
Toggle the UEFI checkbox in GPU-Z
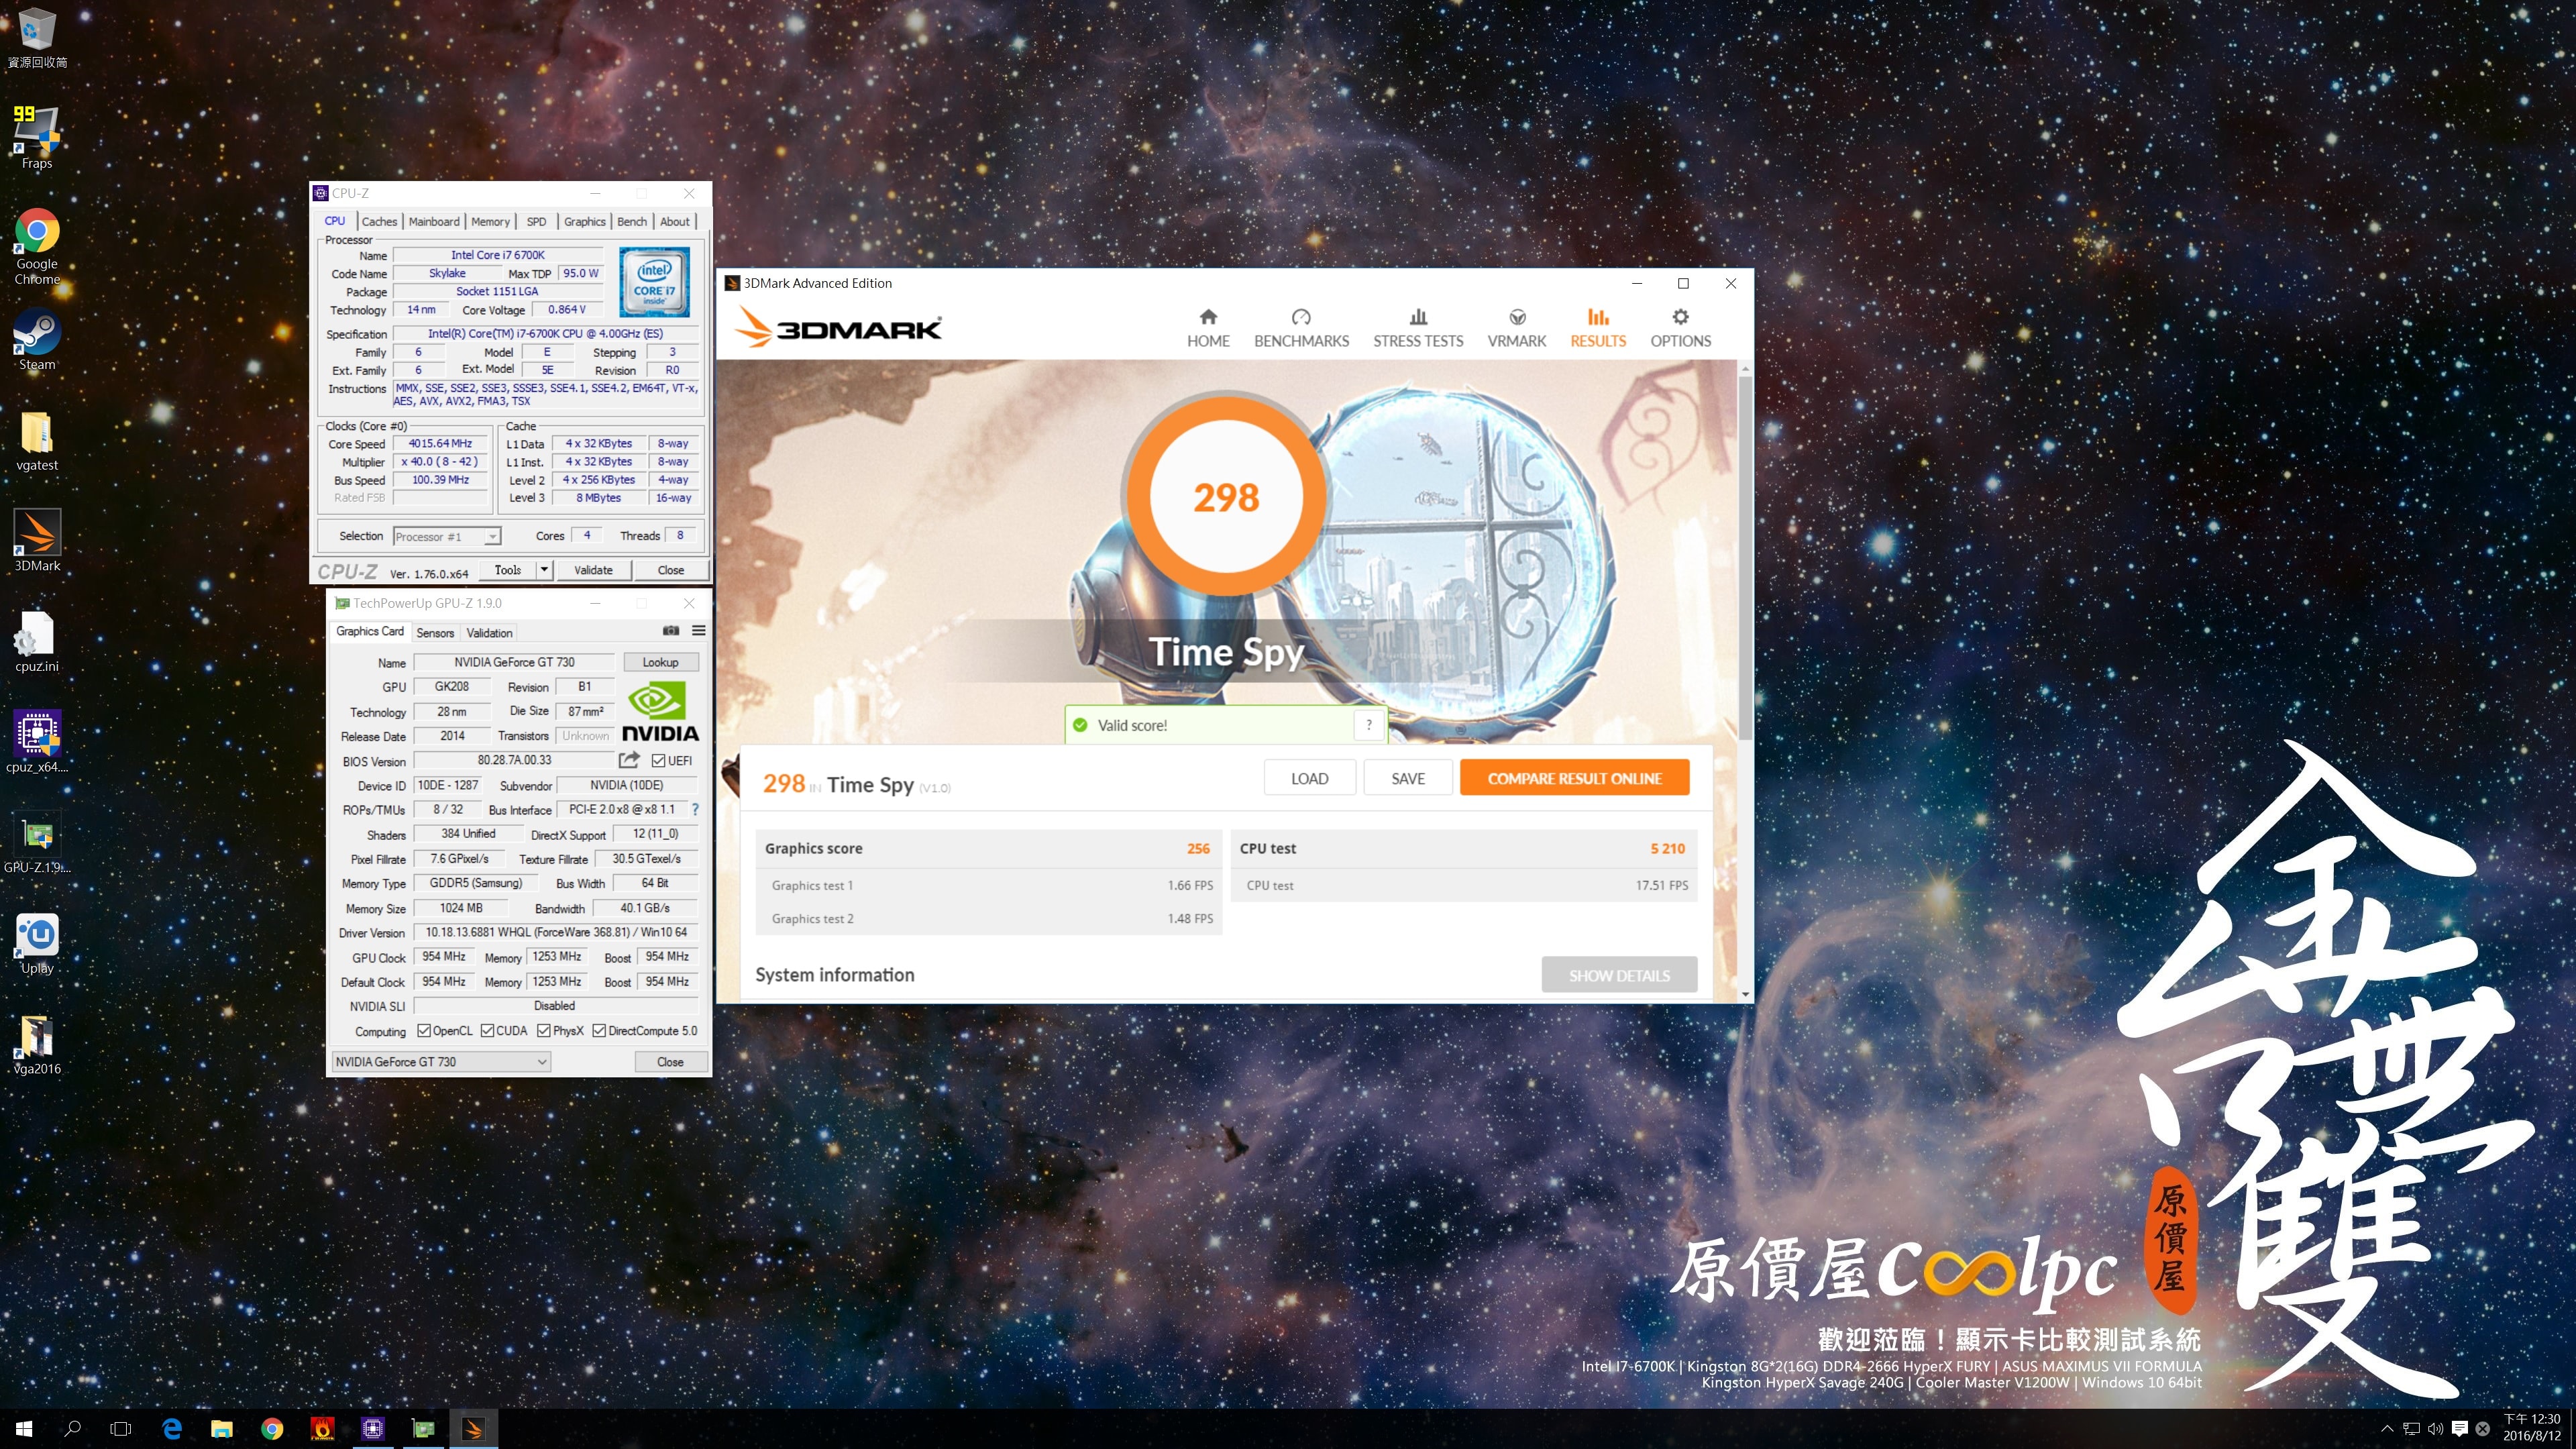point(658,760)
